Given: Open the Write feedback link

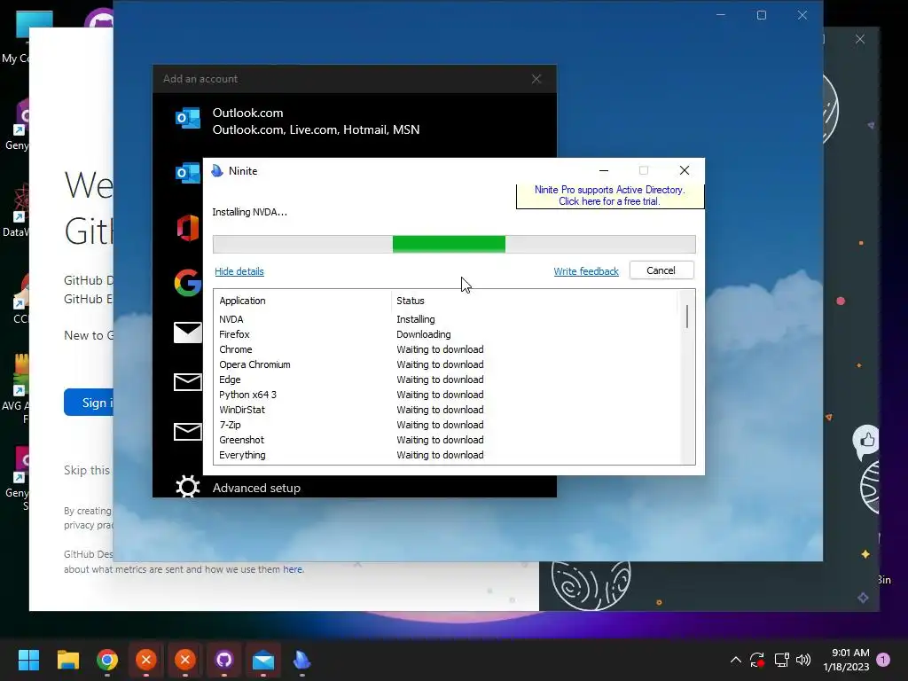Looking at the screenshot, I should pos(586,271).
